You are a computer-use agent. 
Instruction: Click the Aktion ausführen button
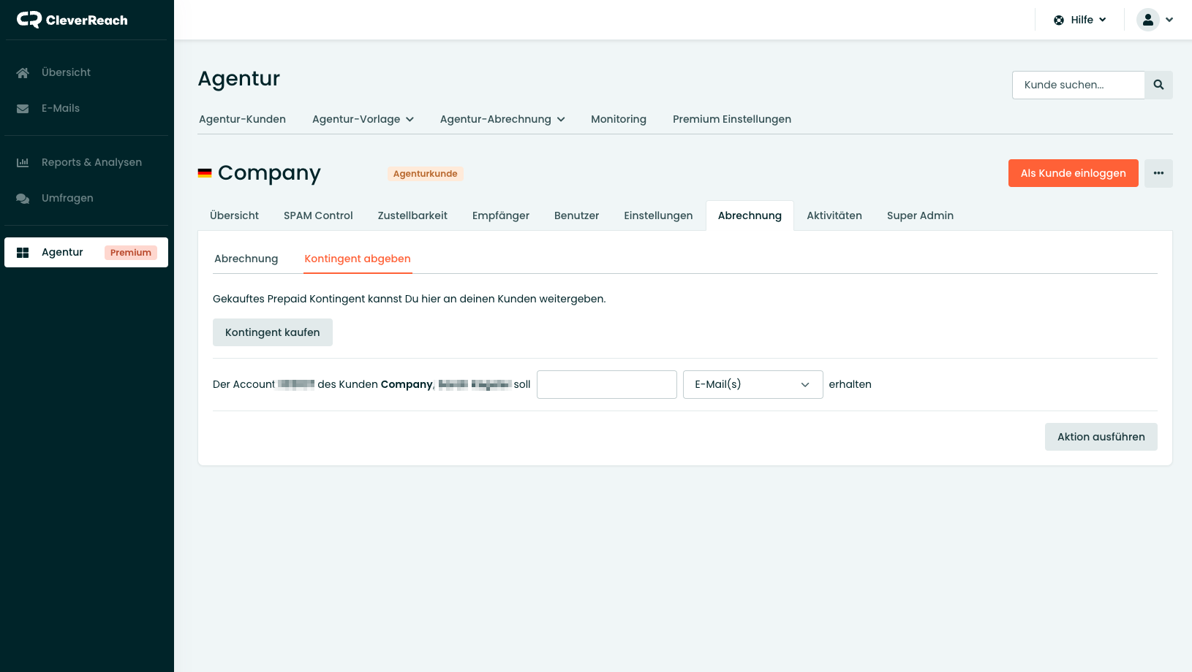(1101, 437)
